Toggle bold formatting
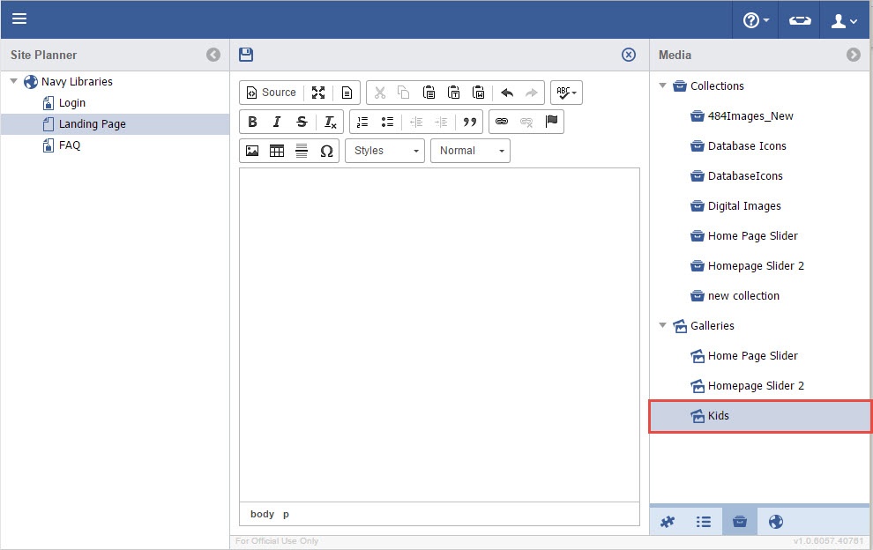Image resolution: width=873 pixels, height=550 pixels. click(x=252, y=122)
